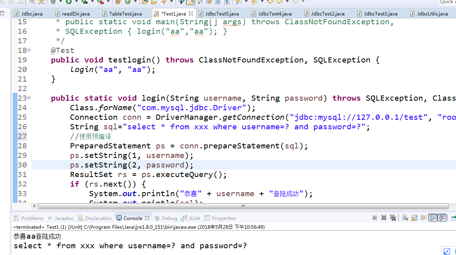Open the Declaration view tab

(95, 218)
